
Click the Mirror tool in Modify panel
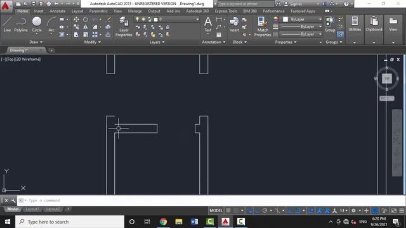click(x=86, y=27)
